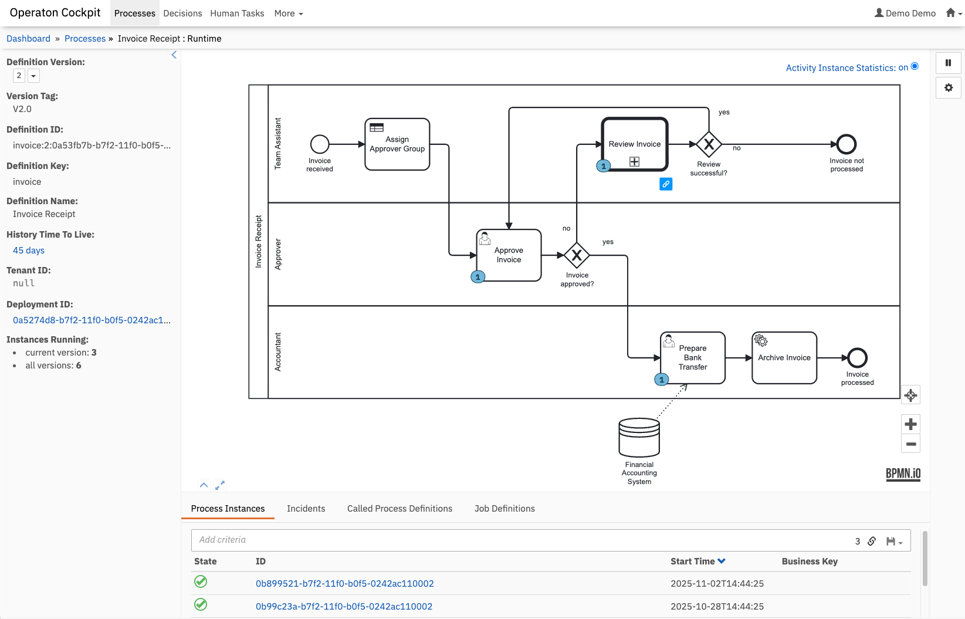Open process instance 0b99c23a-b7f2-11f0-b0f5-0242ac110002
The width and height of the screenshot is (965, 619).
click(344, 607)
